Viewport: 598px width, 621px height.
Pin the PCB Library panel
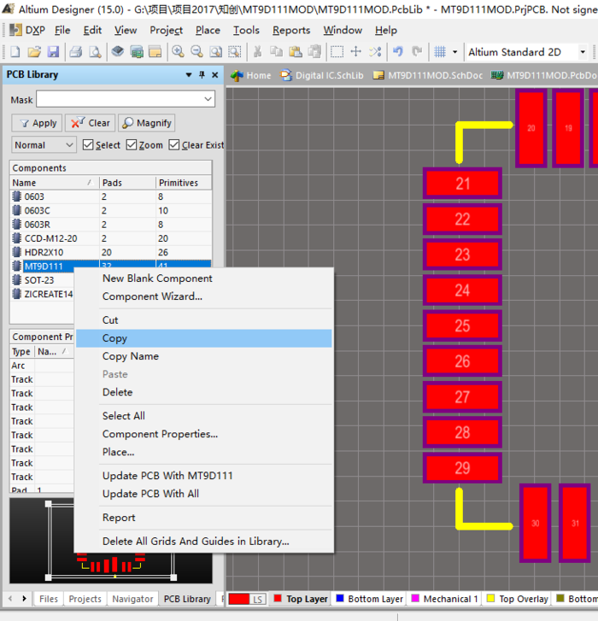tap(202, 75)
